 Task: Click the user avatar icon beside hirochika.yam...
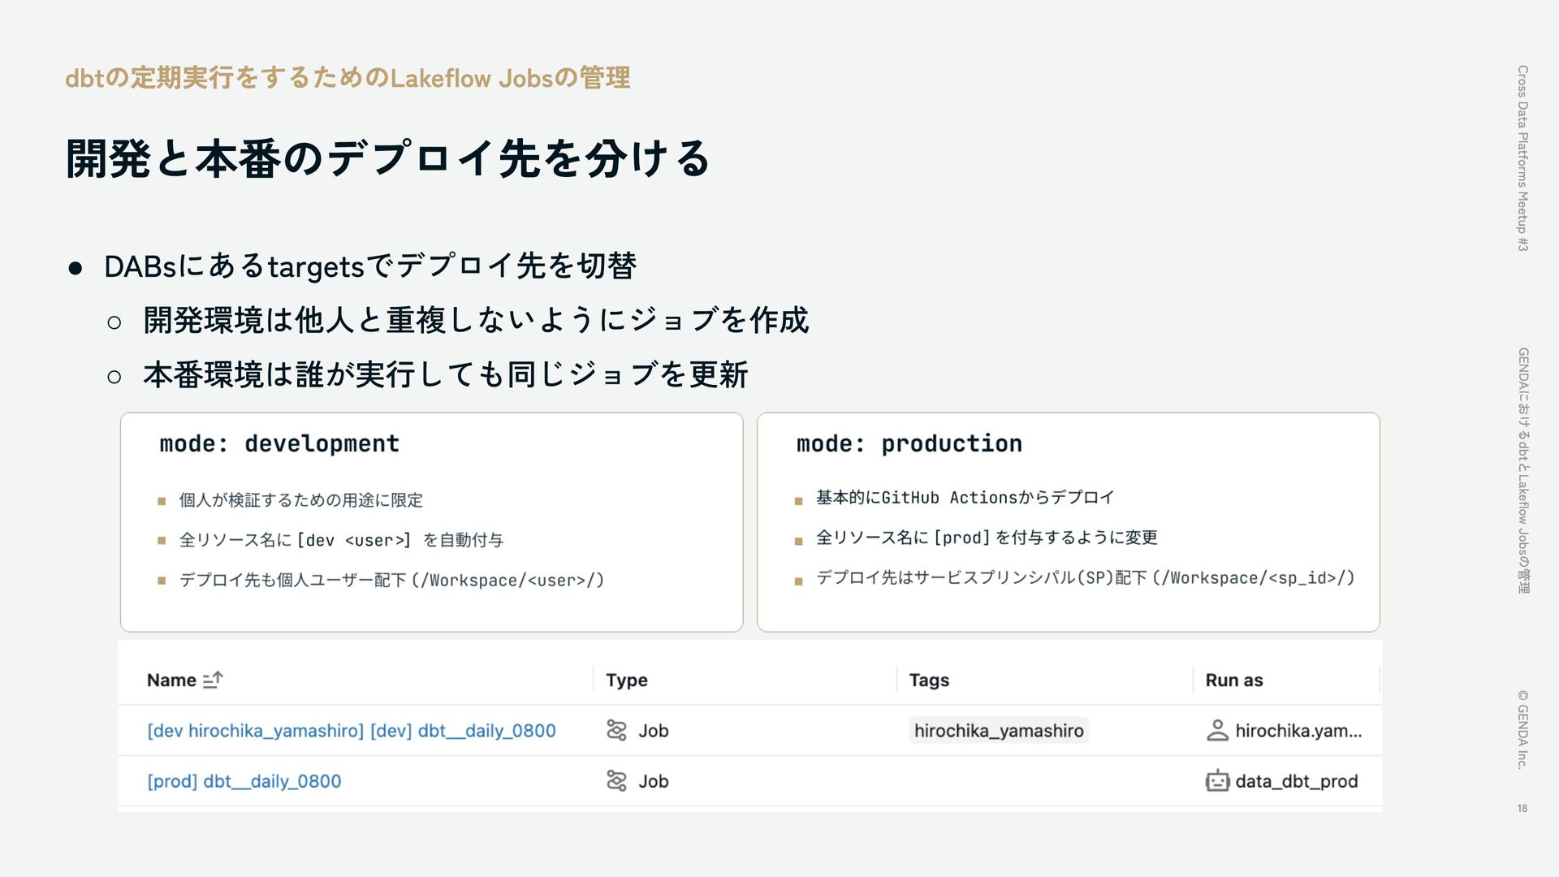(1217, 731)
